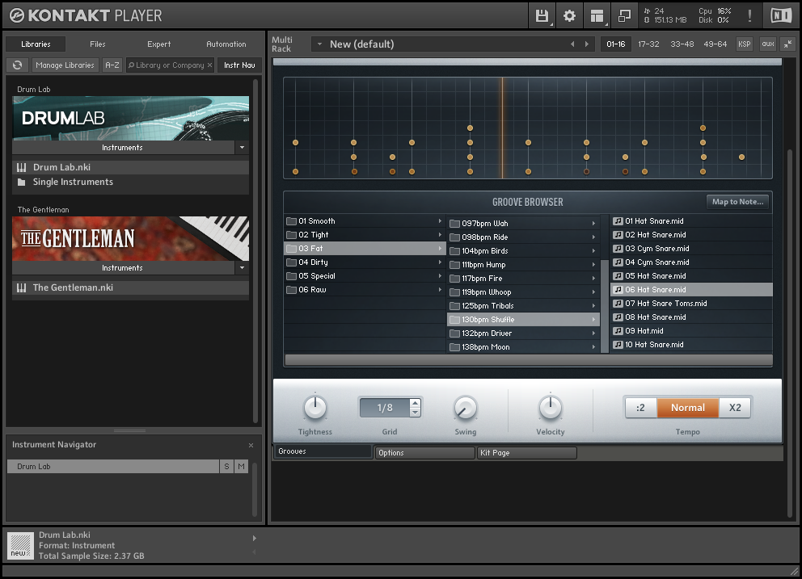The height and width of the screenshot is (579, 802).
Task: Open the options gear icon
Action: (x=569, y=16)
